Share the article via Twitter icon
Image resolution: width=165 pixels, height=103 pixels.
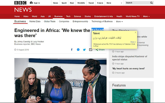click(x=84, y=50)
